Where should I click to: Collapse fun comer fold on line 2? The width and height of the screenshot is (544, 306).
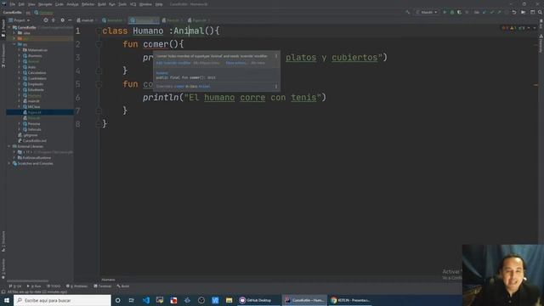pyautogui.click(x=99, y=44)
